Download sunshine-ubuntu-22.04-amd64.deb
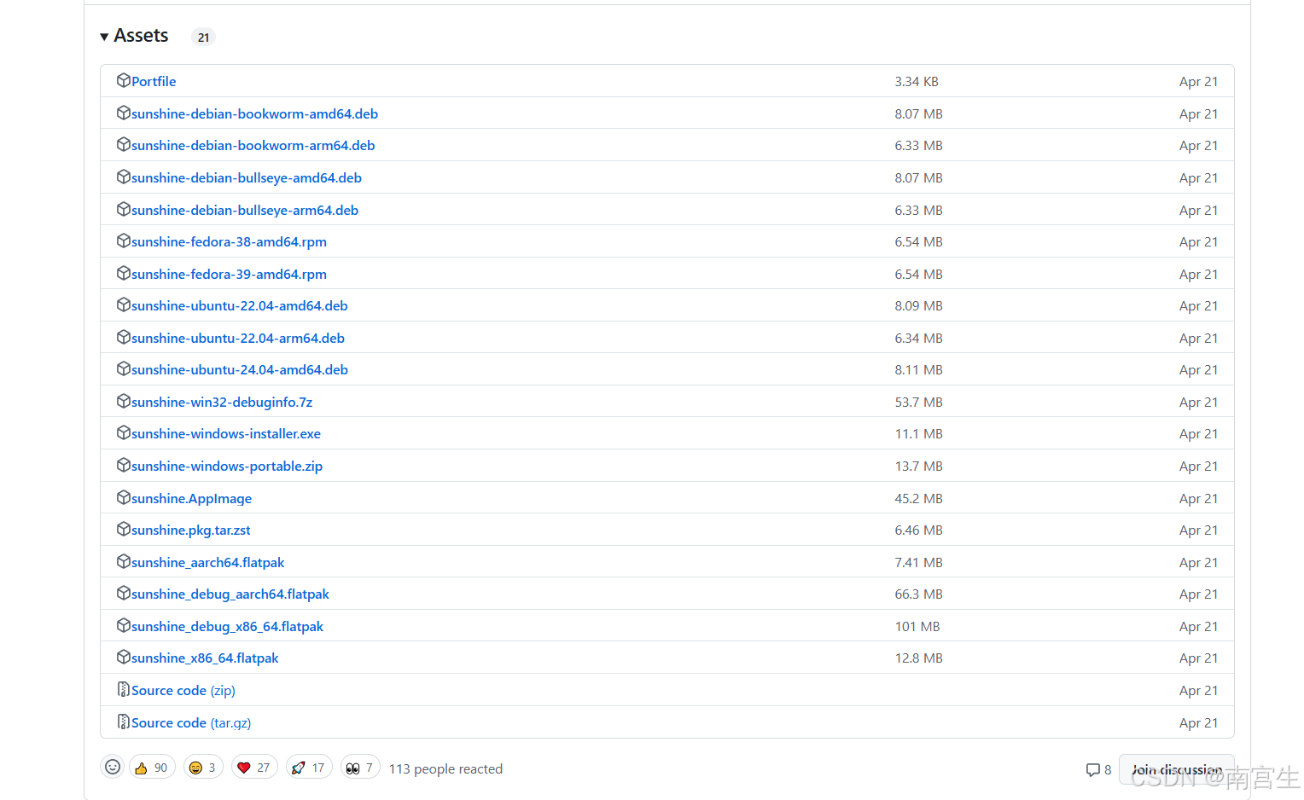Viewport: 1304px width, 800px height. coord(240,305)
